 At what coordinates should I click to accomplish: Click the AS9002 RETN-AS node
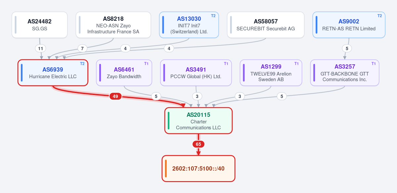(349, 25)
